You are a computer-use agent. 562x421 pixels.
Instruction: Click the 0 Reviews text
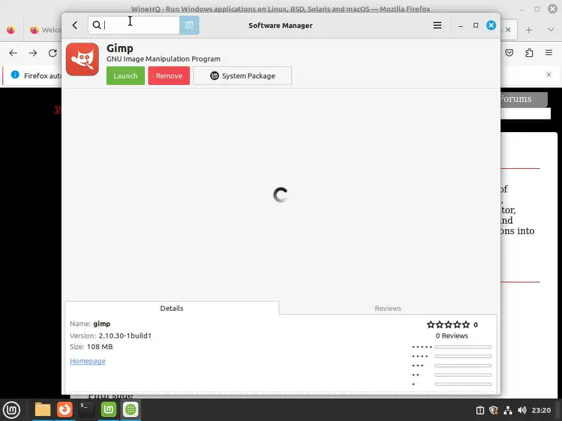pos(452,335)
